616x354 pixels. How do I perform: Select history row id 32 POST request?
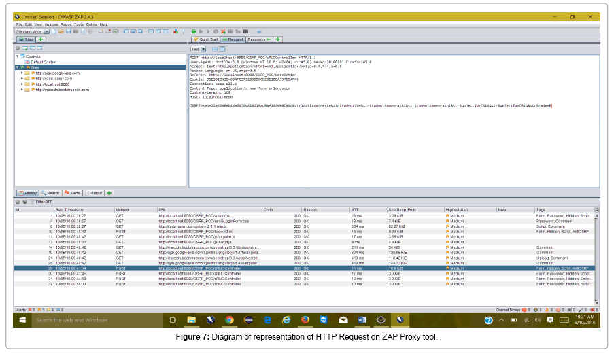coord(305,284)
